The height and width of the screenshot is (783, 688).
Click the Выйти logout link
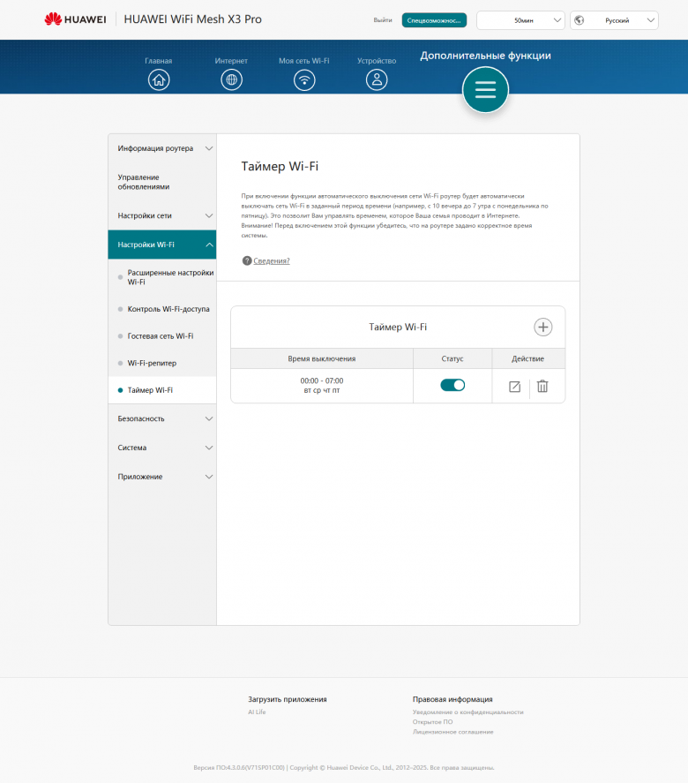pos(383,20)
